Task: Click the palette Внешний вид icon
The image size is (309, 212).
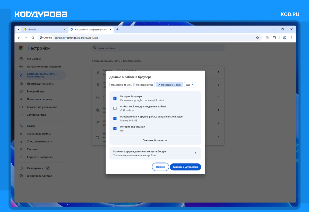Action: pos(21,91)
